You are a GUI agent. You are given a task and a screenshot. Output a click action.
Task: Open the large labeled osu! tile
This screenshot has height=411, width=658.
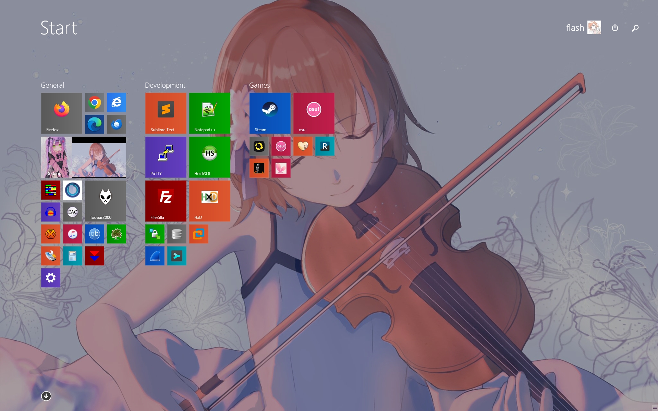(314, 113)
